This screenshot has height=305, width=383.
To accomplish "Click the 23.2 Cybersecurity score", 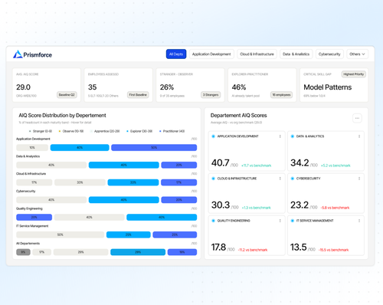I will [x=300, y=205].
